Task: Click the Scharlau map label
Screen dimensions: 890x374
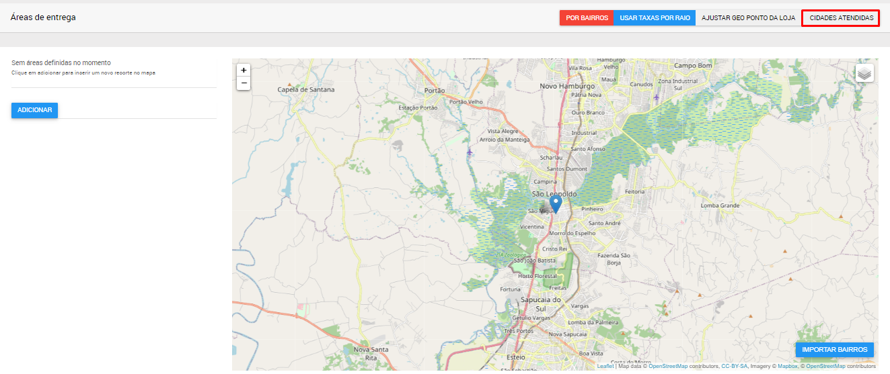Action: click(x=550, y=157)
